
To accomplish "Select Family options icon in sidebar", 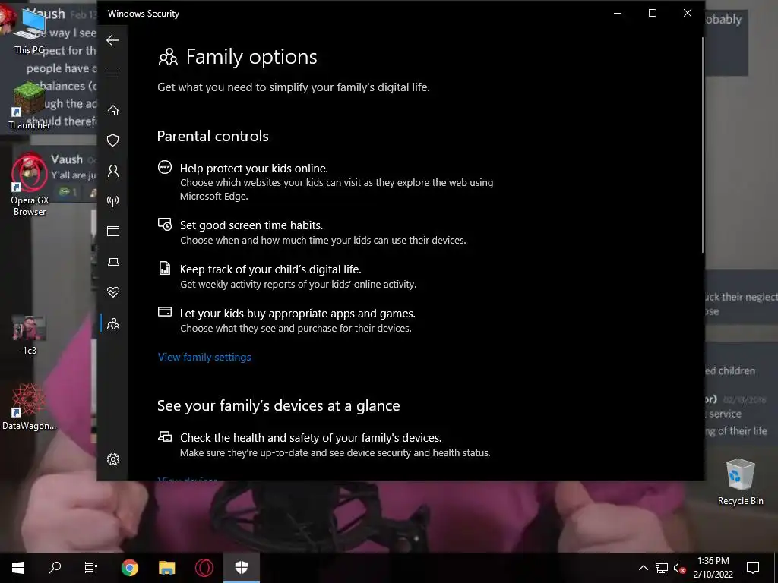I will [x=113, y=323].
